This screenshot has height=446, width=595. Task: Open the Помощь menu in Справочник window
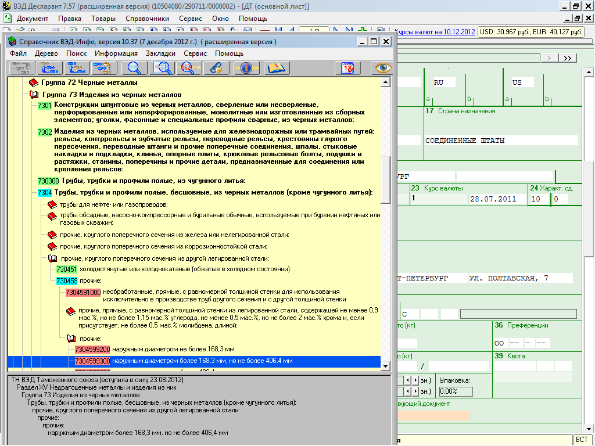click(x=229, y=53)
